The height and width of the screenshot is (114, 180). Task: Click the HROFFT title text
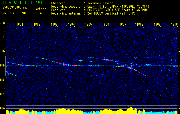18,2
